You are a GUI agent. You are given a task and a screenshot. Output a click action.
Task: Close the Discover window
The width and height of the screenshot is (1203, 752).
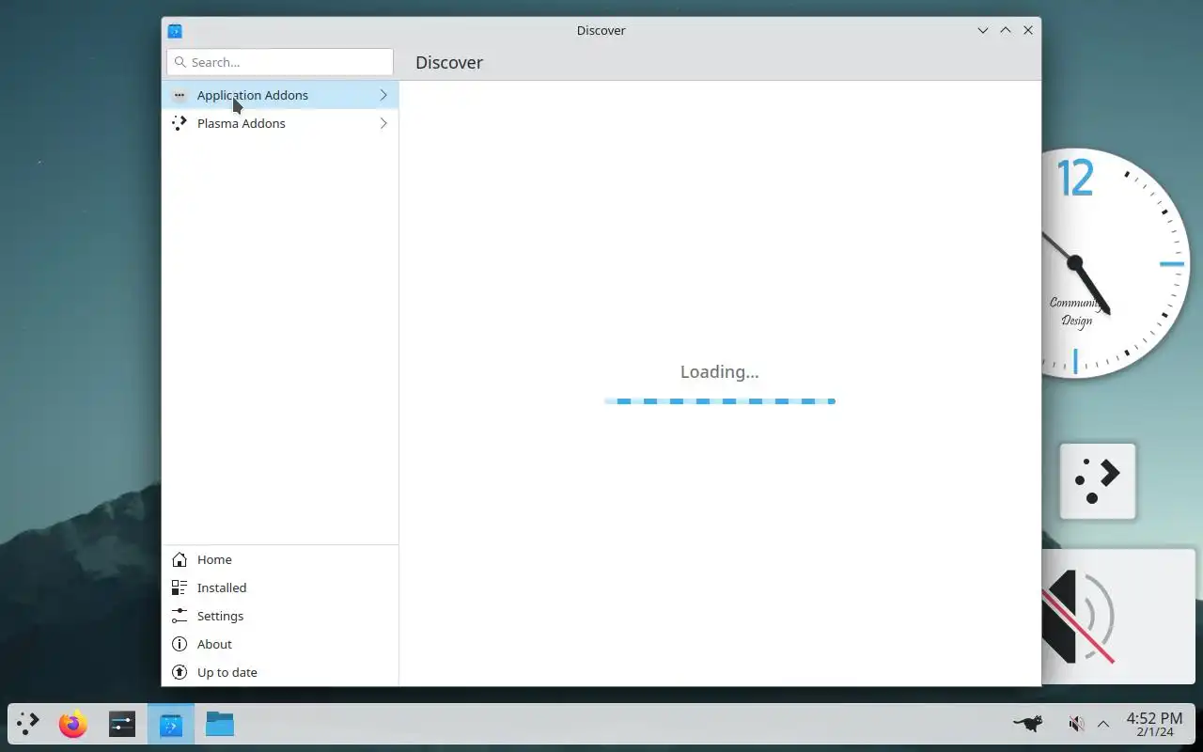1028,30
